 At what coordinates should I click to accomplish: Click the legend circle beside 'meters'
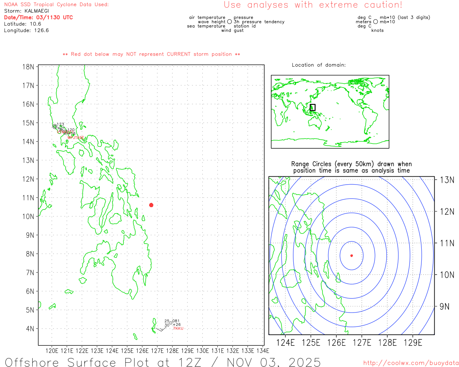[375, 22]
